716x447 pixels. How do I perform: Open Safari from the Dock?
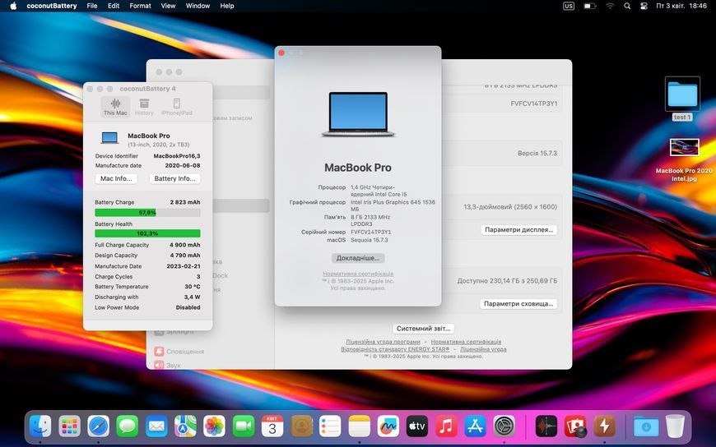99,426
